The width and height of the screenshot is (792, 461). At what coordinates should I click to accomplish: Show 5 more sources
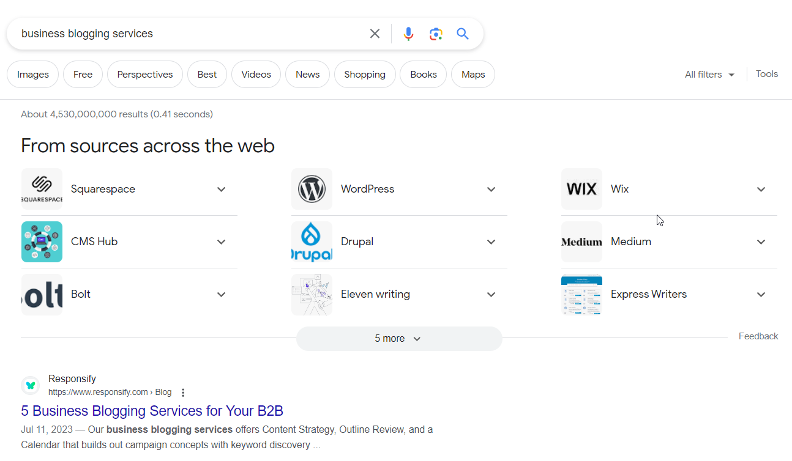click(x=399, y=339)
